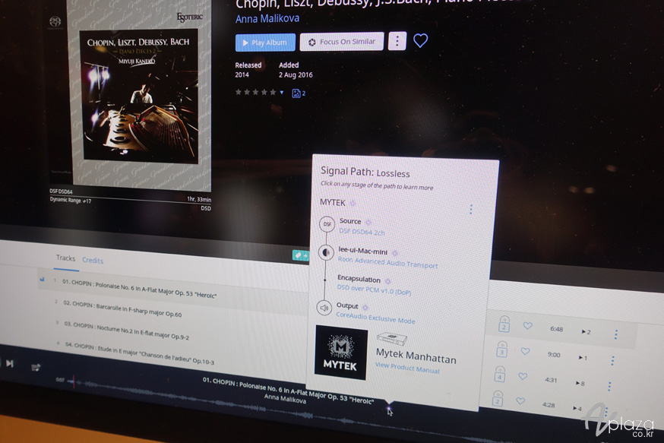Click the Play Album button
This screenshot has width=664, height=443.
(x=264, y=42)
